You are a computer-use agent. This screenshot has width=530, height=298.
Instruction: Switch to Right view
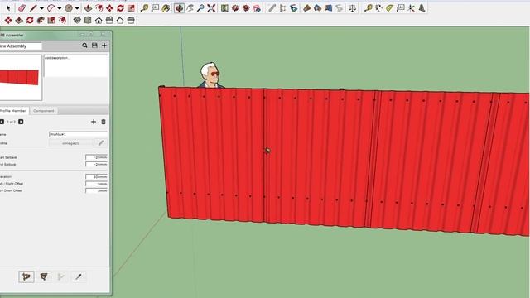[109, 20]
